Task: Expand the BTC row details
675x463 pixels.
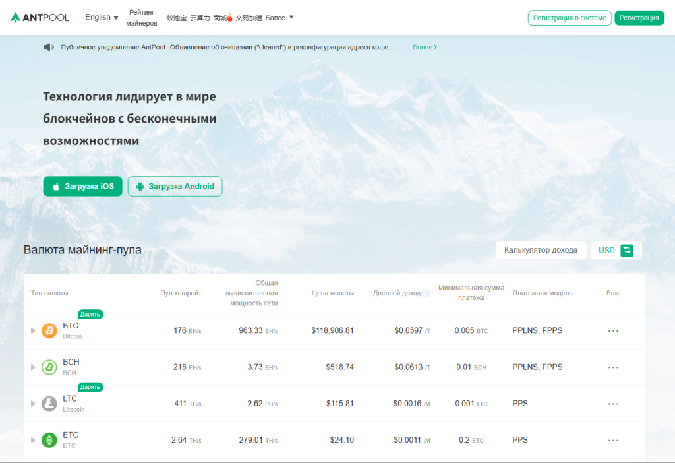Action: point(33,330)
